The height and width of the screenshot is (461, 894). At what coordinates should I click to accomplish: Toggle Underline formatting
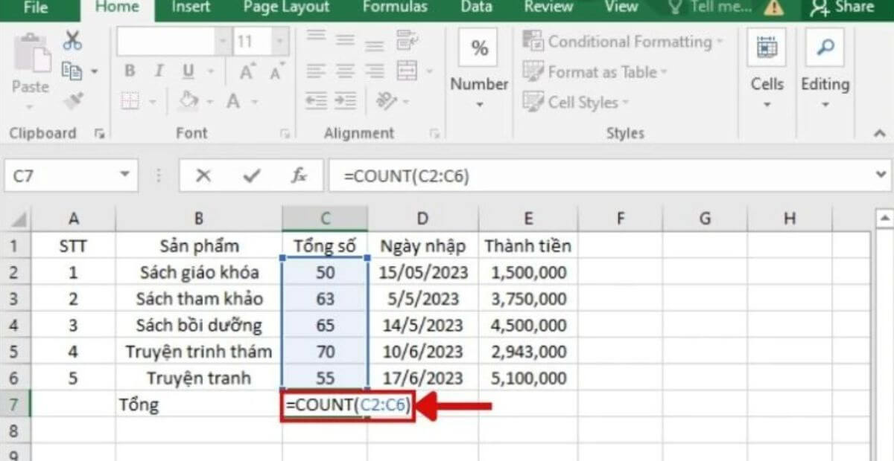coord(188,71)
